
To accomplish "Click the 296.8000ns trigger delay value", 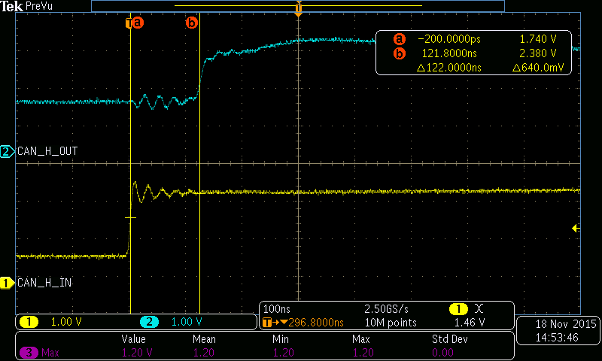I will coord(316,323).
